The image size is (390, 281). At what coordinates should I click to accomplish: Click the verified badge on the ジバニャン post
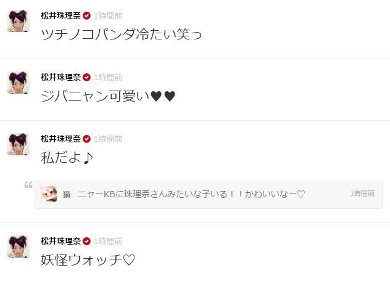click(x=86, y=78)
